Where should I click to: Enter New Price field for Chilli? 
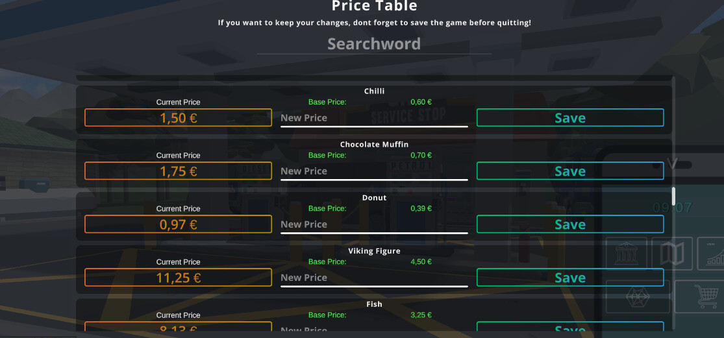[373, 118]
